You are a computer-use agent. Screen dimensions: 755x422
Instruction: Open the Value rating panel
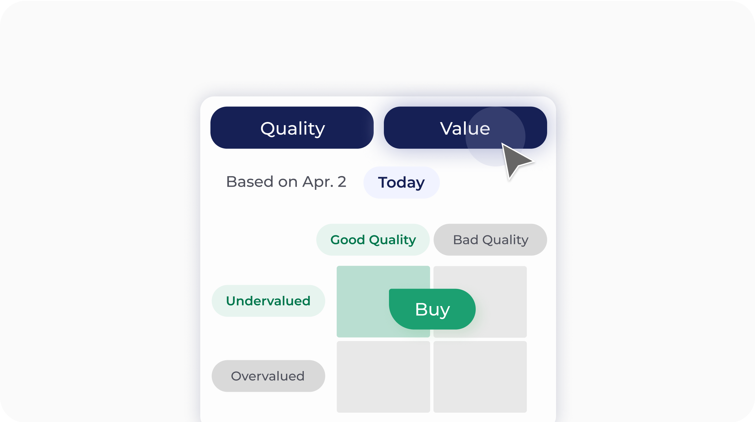(465, 128)
